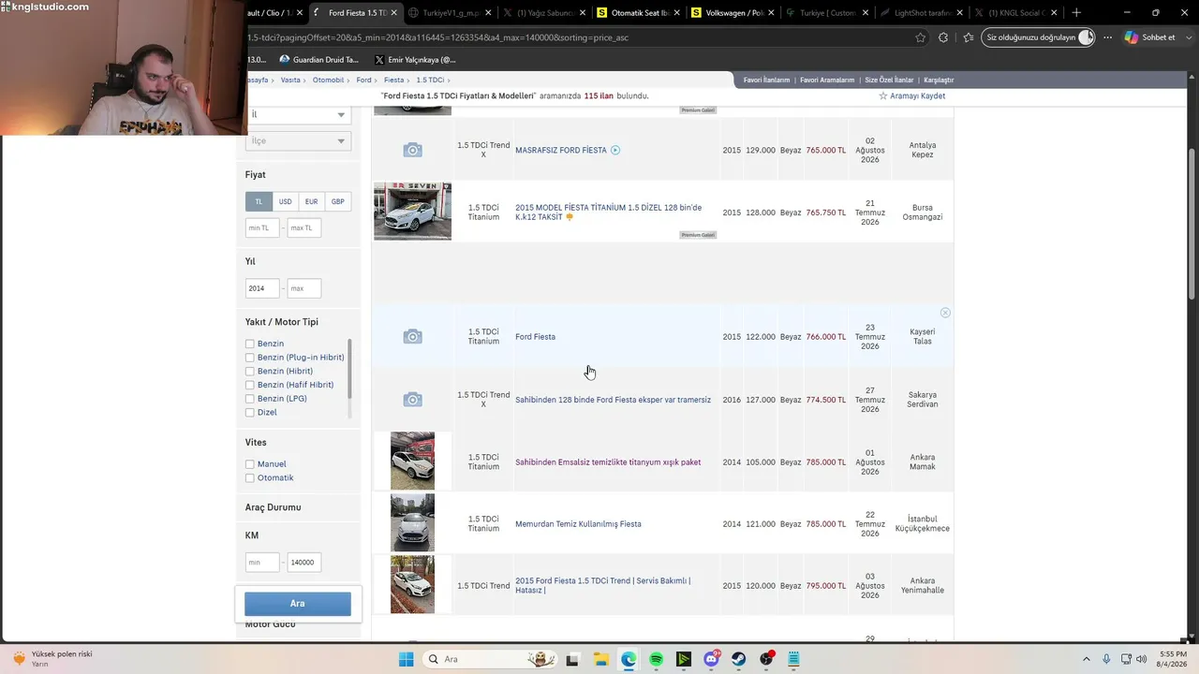Screen dimensions: 1199x674
Task: Switch to the Otomatik Seat Ibiza browser tab
Action: (x=640, y=13)
